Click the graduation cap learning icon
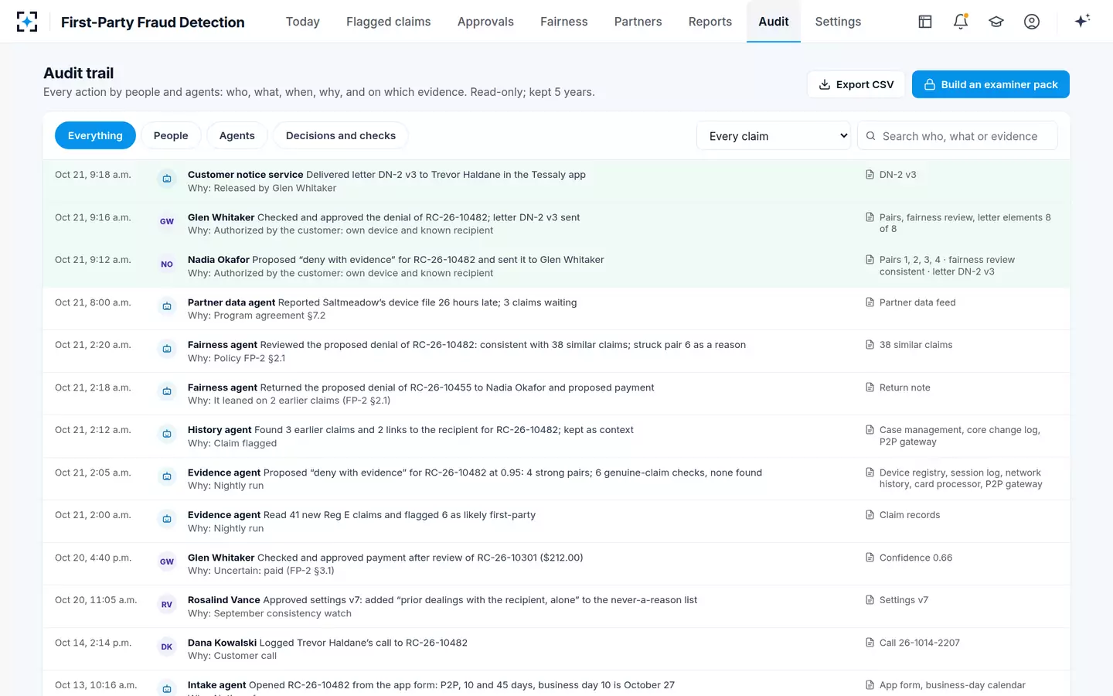The height and width of the screenshot is (696, 1113). pyautogui.click(x=996, y=22)
